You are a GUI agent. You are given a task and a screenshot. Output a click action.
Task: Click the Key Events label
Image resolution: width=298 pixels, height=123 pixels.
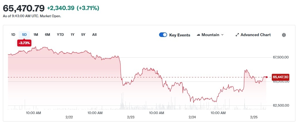click(x=179, y=35)
